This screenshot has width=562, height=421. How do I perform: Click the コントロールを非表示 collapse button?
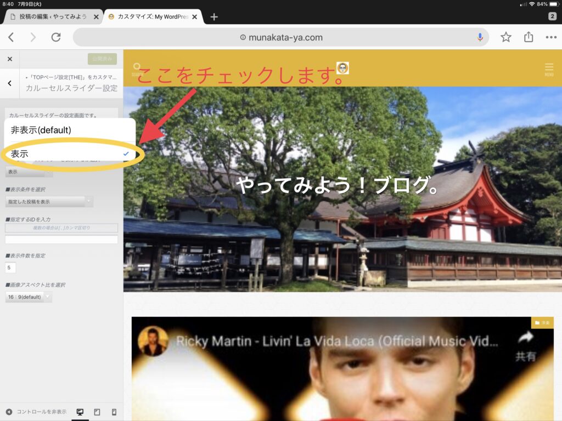click(x=36, y=412)
